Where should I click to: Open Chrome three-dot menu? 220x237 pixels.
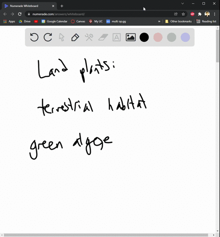pos(214,14)
